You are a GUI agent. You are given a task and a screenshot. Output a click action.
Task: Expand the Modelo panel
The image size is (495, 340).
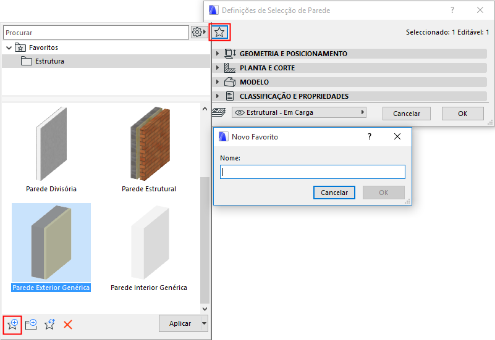click(217, 82)
